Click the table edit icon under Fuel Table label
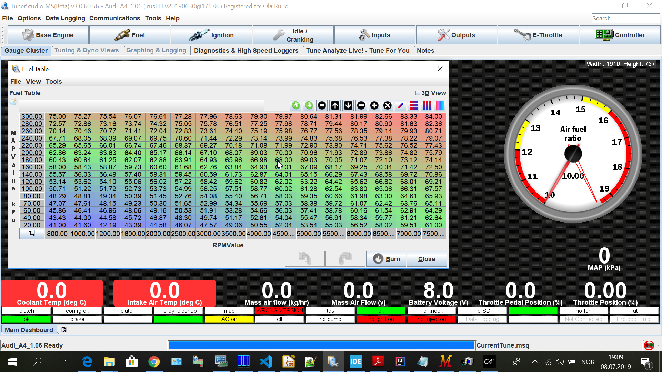The height and width of the screenshot is (372, 662). coord(13,102)
